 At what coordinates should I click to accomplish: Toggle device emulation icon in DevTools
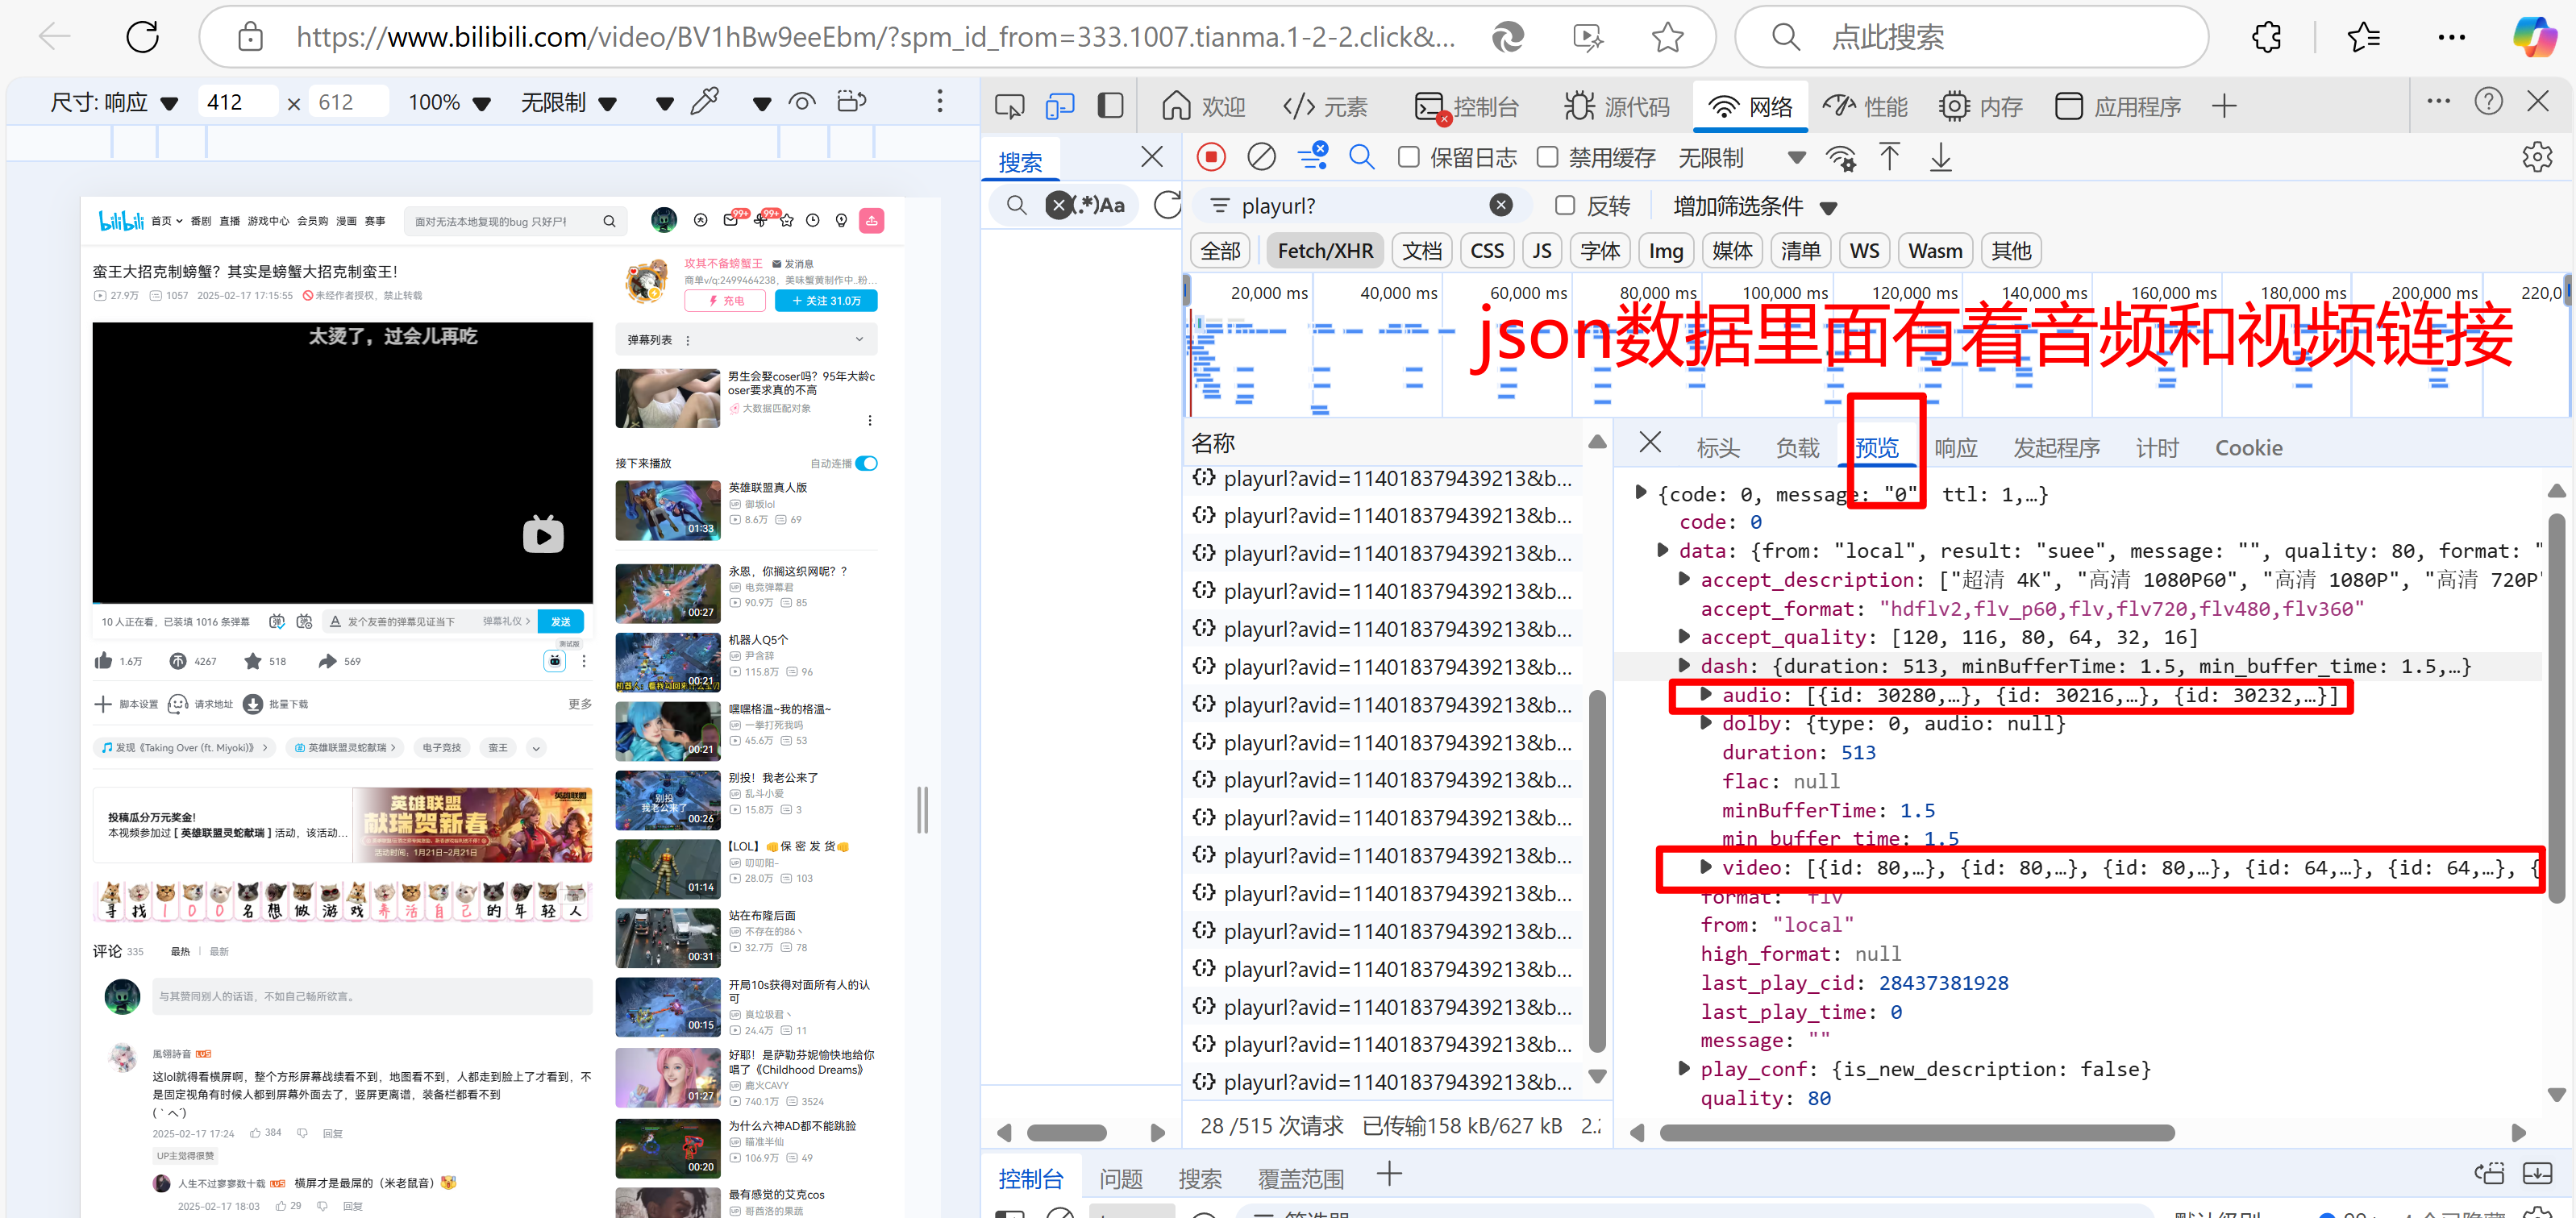pos(1060,106)
